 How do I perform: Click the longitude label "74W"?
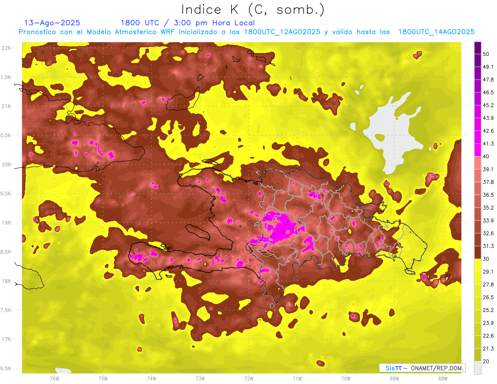[x=152, y=379]
